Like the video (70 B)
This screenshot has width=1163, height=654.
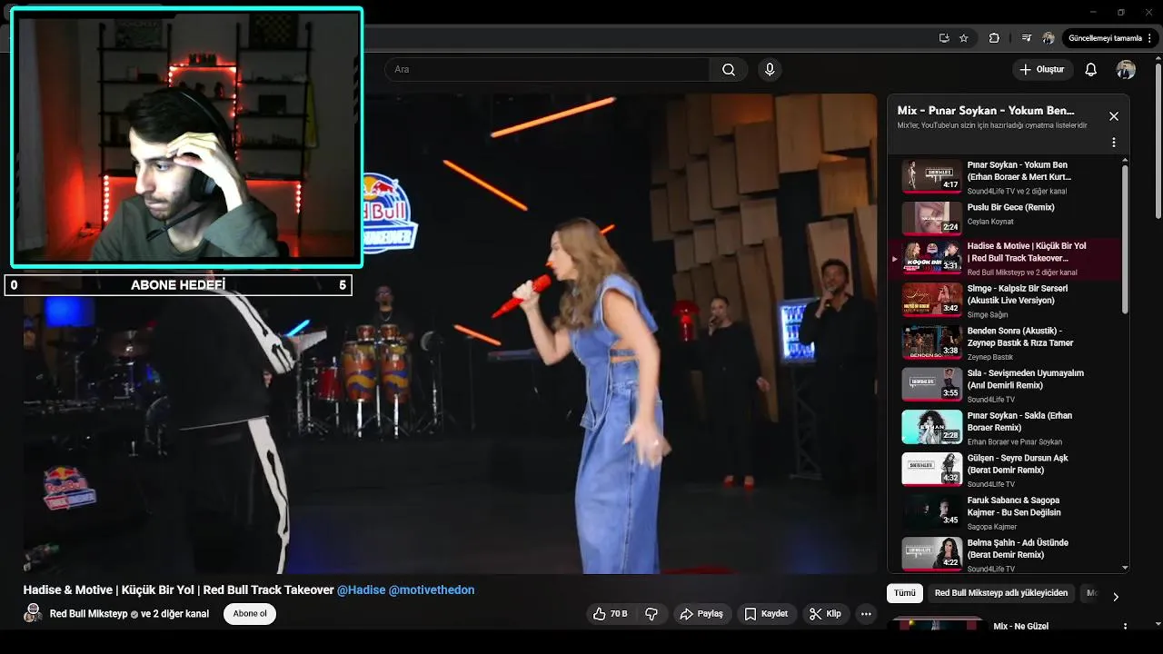pyautogui.click(x=610, y=614)
